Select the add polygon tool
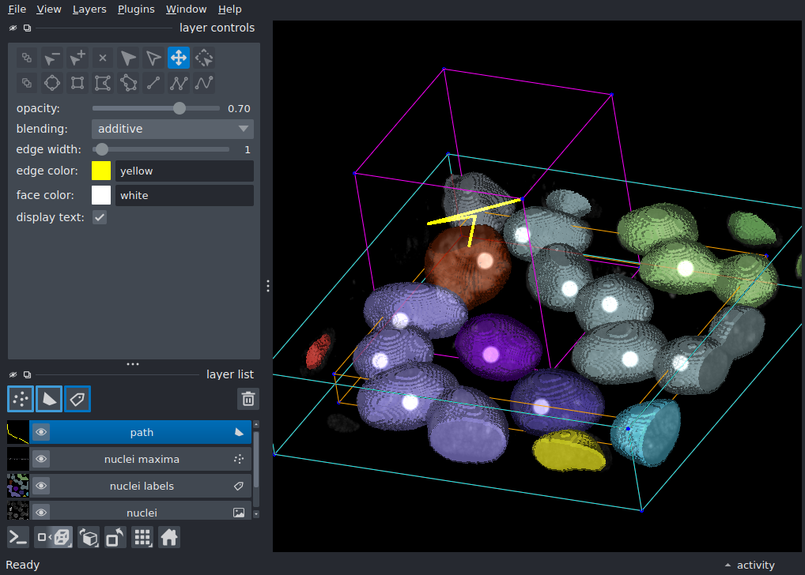 tap(103, 83)
